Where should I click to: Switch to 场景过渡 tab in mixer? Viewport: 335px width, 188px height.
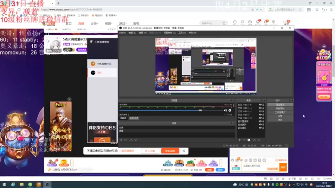tap(134, 118)
